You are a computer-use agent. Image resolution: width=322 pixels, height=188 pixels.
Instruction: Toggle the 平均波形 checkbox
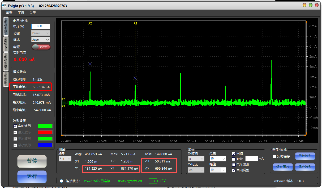15,139
